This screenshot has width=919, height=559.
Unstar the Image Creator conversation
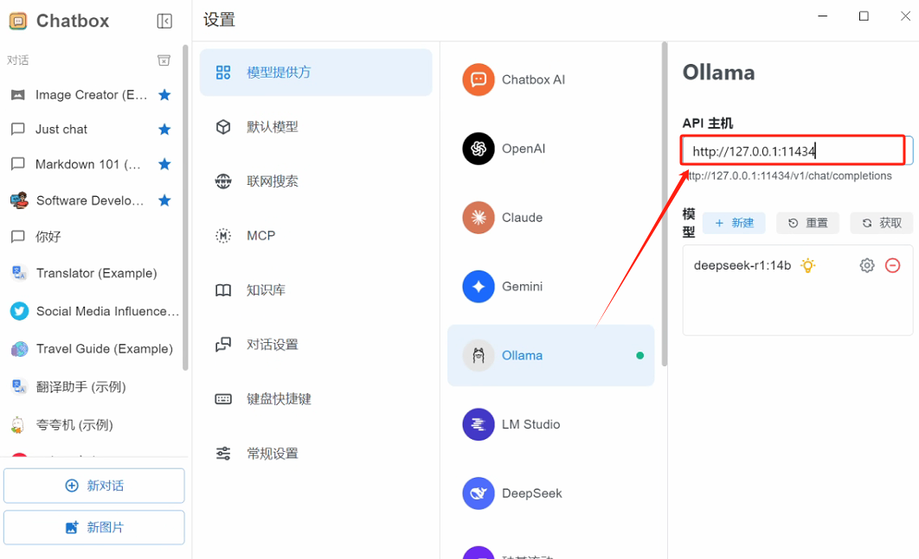(x=164, y=95)
